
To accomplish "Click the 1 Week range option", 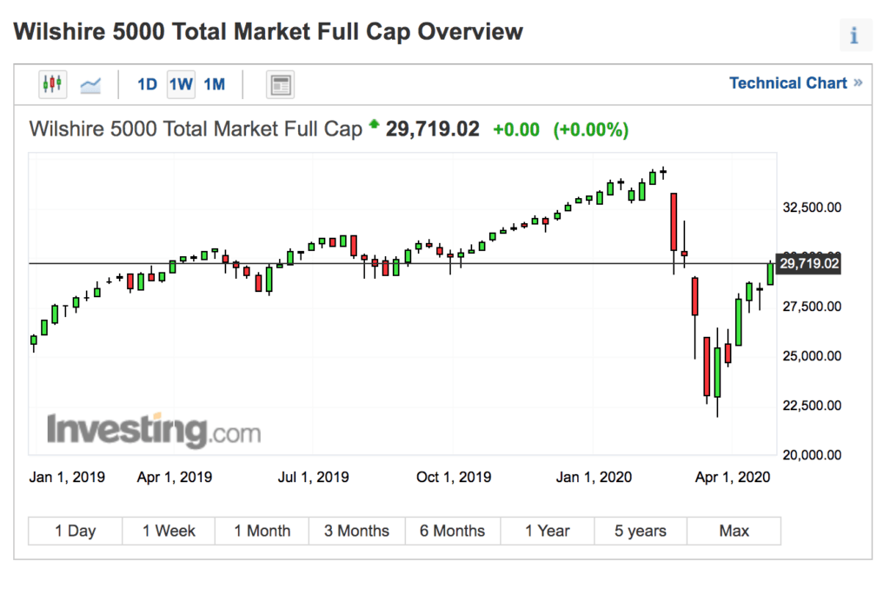I will pyautogui.click(x=169, y=530).
